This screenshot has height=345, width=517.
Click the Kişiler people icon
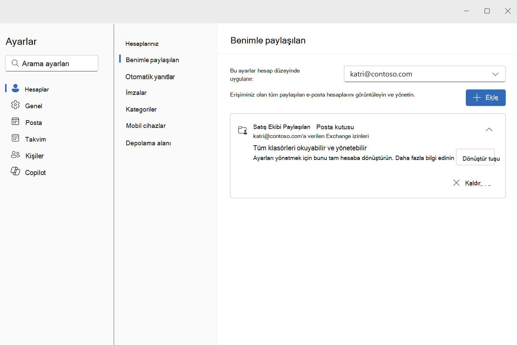(x=15, y=155)
